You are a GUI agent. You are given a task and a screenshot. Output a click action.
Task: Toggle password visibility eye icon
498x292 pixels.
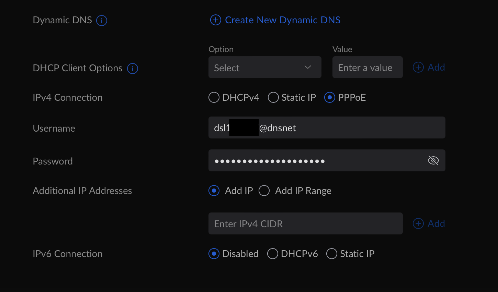pos(433,160)
